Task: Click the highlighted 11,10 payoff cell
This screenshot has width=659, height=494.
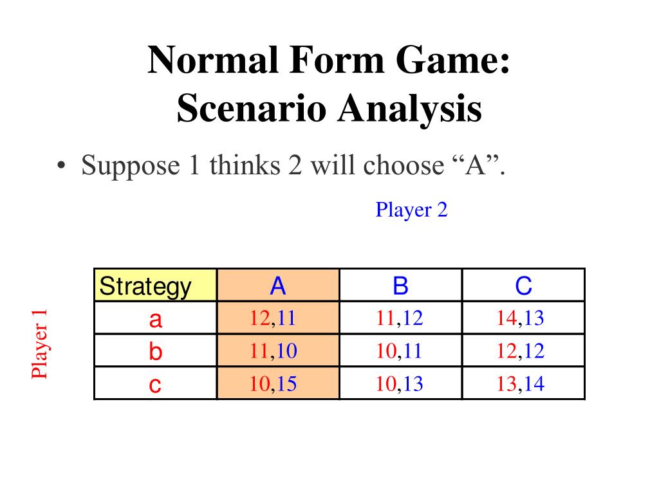Action: tap(278, 351)
